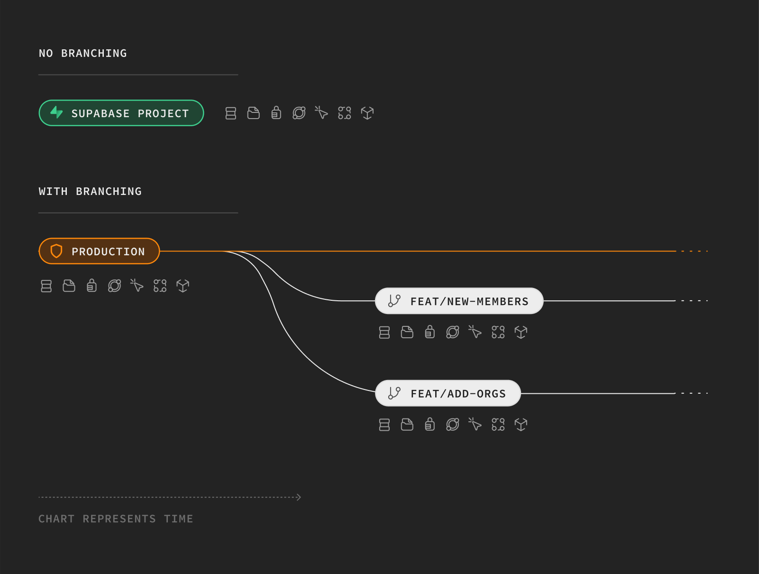Choose the Auth padlock icon under feat/add-orgs
This screenshot has width=759, height=574.
430,424
